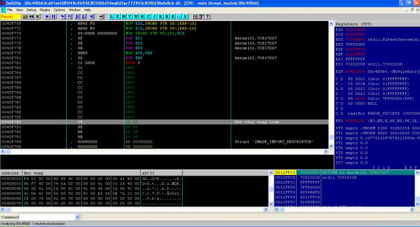420x227 pixels.
Task: Show Handles with H button
Action: pyautogui.click(x=142, y=17)
